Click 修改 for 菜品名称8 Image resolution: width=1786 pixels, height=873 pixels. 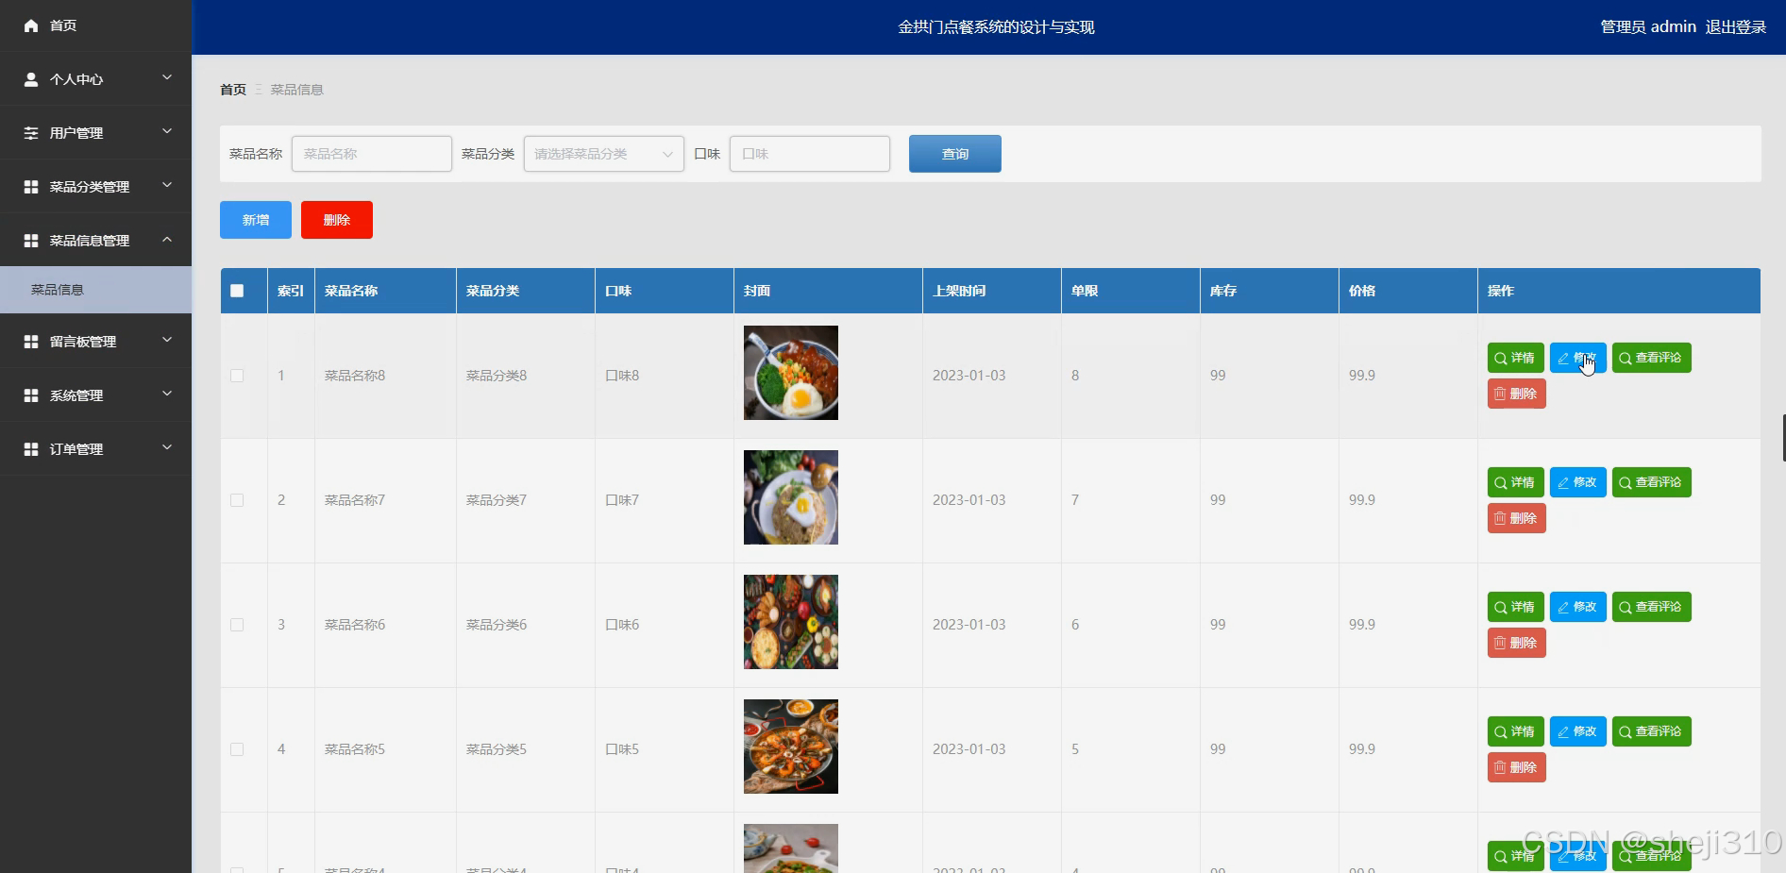(x=1577, y=358)
